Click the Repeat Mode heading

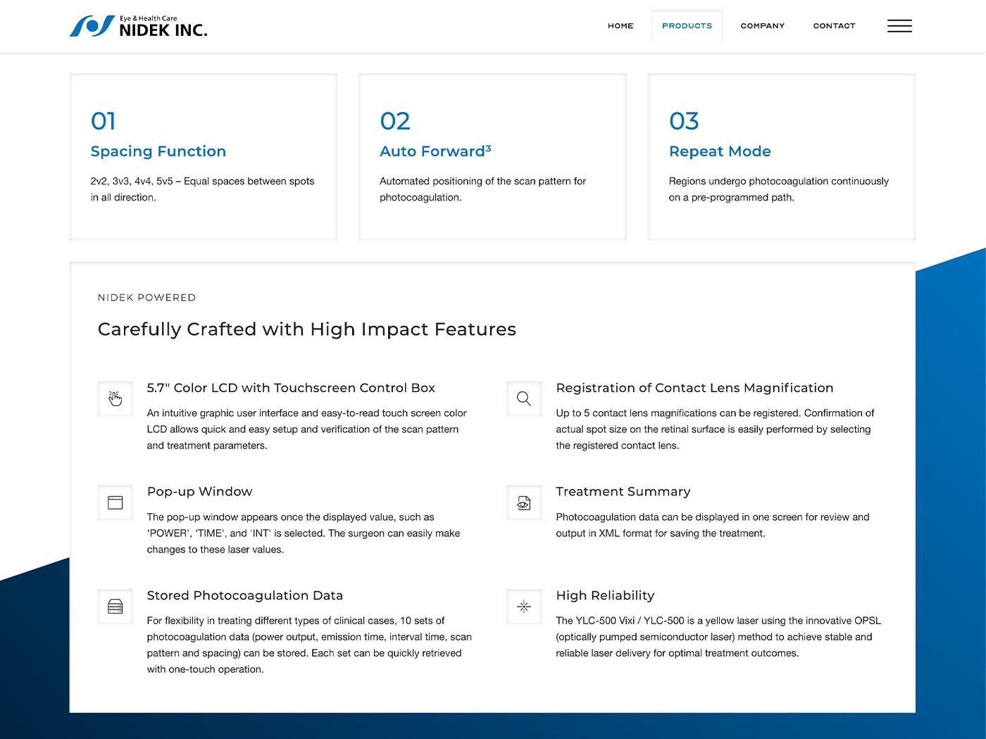point(720,151)
